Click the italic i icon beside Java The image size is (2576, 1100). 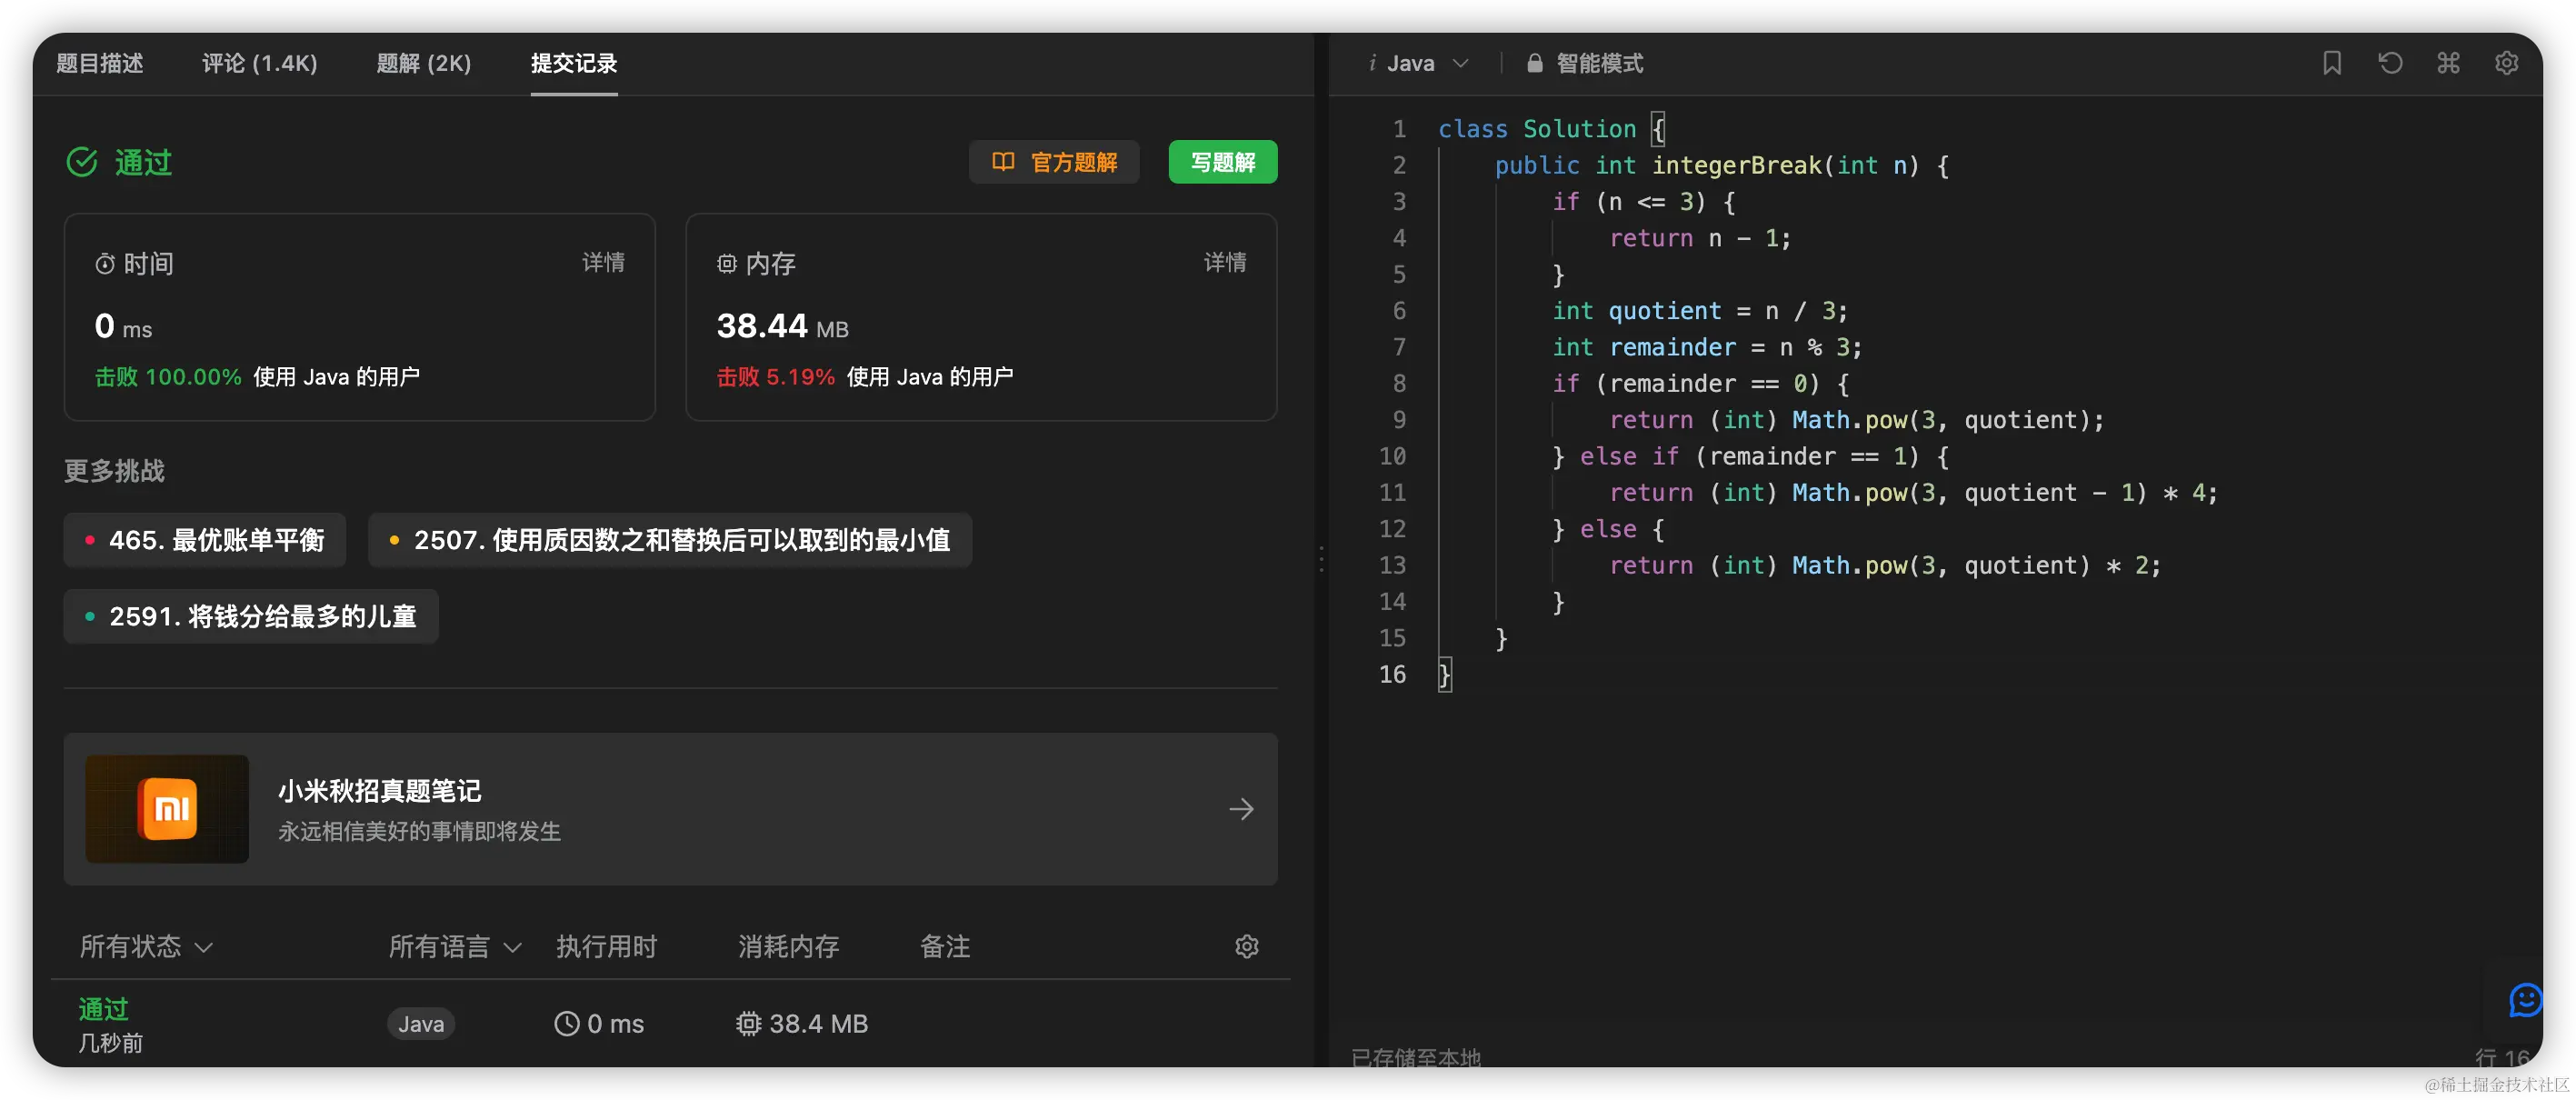click(1372, 63)
